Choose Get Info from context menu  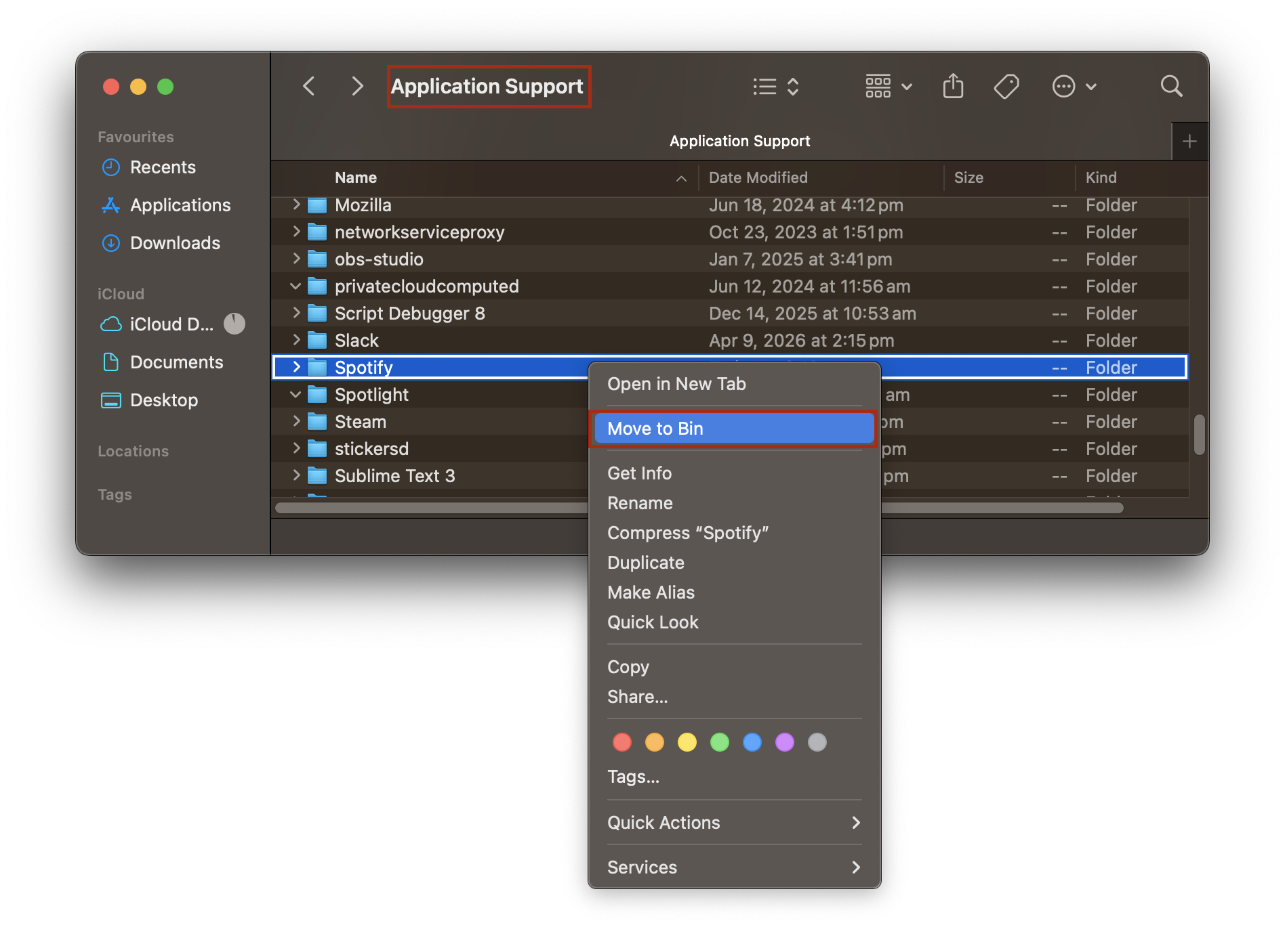[734, 473]
